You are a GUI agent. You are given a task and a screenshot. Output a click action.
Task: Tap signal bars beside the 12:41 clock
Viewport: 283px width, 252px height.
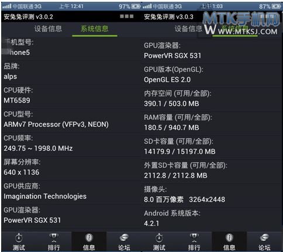pyautogui.click(x=7, y=6)
